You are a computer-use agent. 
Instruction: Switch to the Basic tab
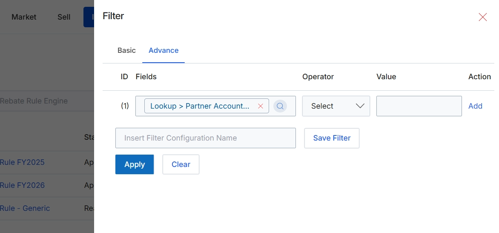126,50
